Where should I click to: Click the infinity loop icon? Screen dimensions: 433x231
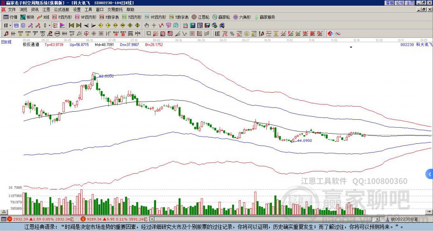pos(338,34)
